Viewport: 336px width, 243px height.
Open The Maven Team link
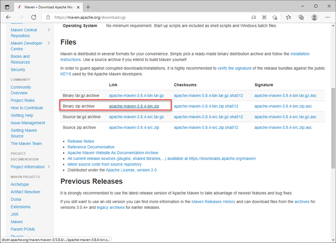pyautogui.click(x=26, y=144)
